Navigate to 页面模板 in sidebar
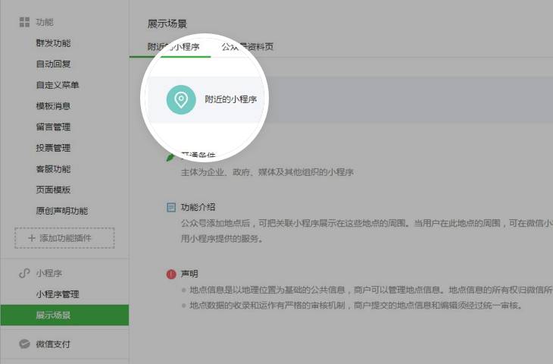This screenshot has height=364, width=553. click(53, 190)
